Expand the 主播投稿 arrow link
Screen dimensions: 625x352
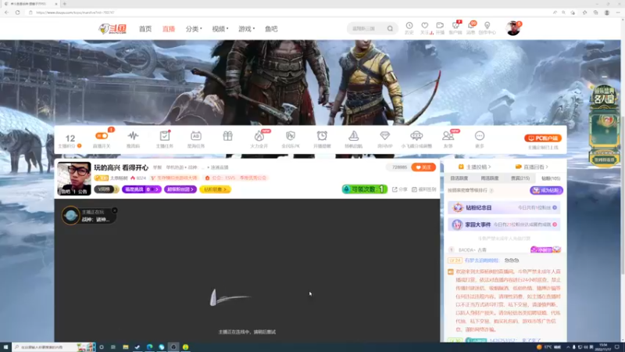(x=475, y=167)
